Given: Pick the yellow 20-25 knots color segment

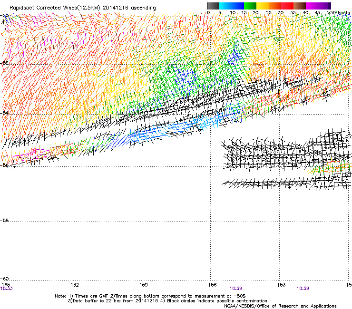Looking at the screenshot, I should pyautogui.click(x=263, y=6).
